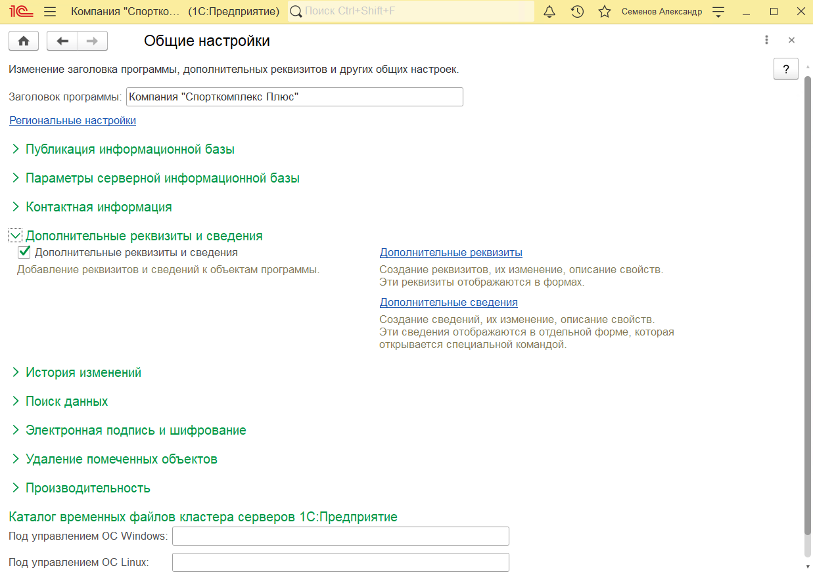Open Дополнительные реквизиты link
The image size is (813, 585).
[x=451, y=252]
